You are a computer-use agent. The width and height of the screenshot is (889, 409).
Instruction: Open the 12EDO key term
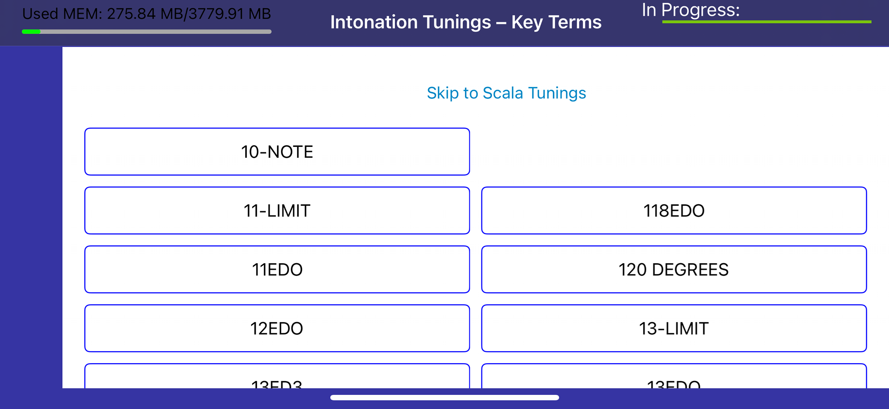(x=277, y=328)
